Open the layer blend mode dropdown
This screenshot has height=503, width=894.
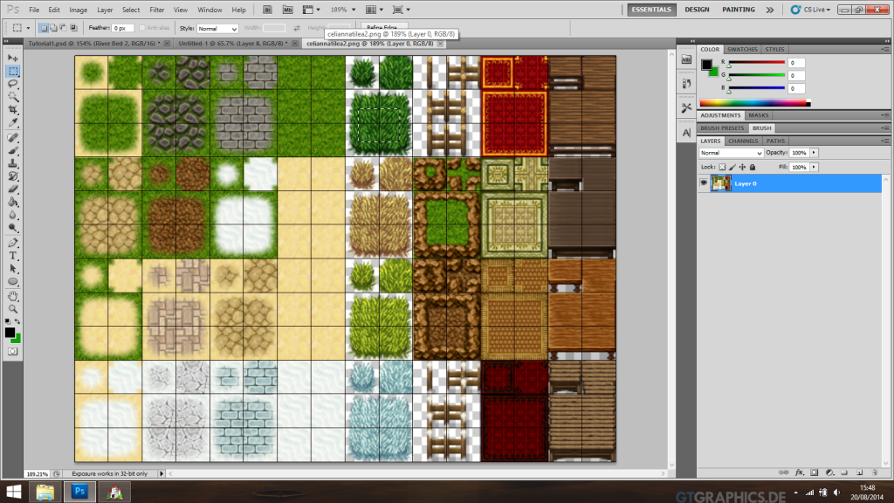(x=731, y=153)
